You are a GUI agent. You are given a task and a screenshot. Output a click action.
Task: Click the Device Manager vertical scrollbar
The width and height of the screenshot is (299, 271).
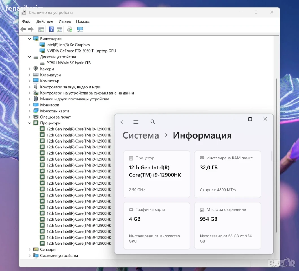point(276,155)
